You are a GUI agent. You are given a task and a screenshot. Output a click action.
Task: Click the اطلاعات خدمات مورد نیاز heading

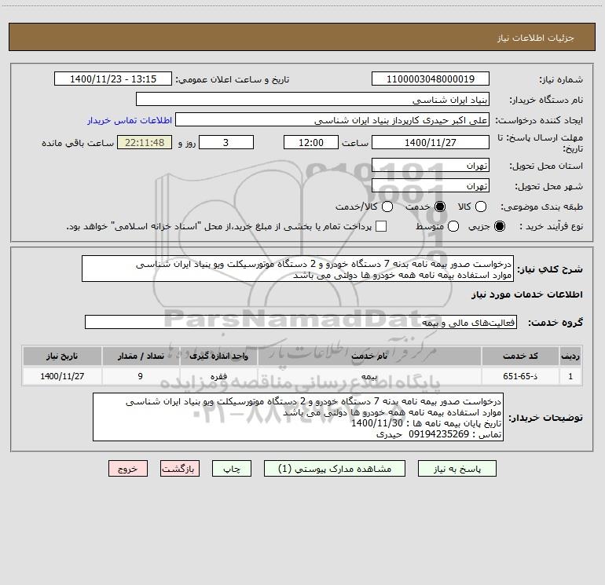pos(526,294)
